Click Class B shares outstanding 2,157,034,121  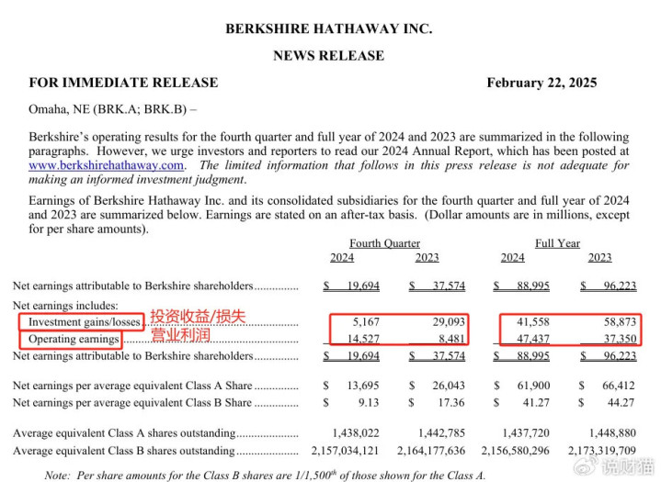coord(346,451)
